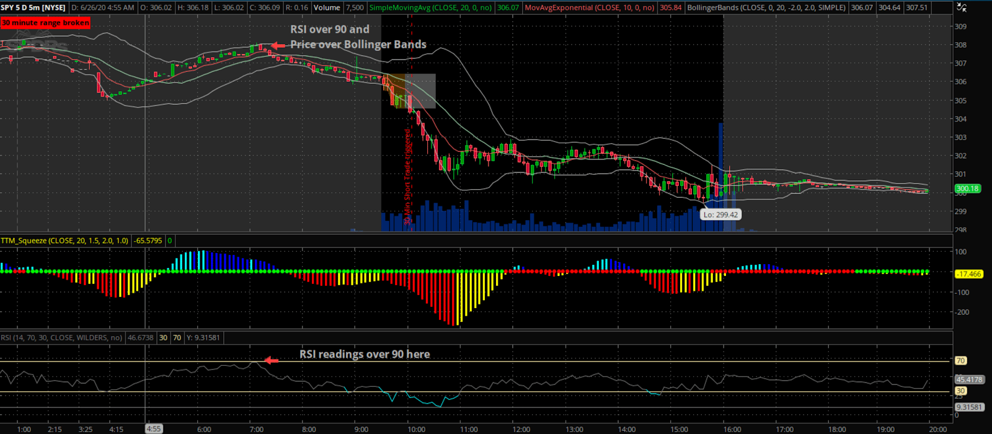The image size is (992, 434).
Task: Click the 'Lo: 299.42' low price bubble
Action: [720, 215]
